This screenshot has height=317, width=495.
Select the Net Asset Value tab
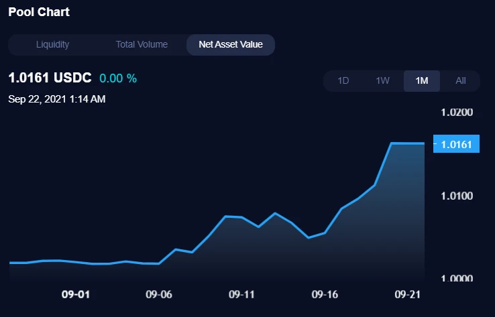coord(231,45)
